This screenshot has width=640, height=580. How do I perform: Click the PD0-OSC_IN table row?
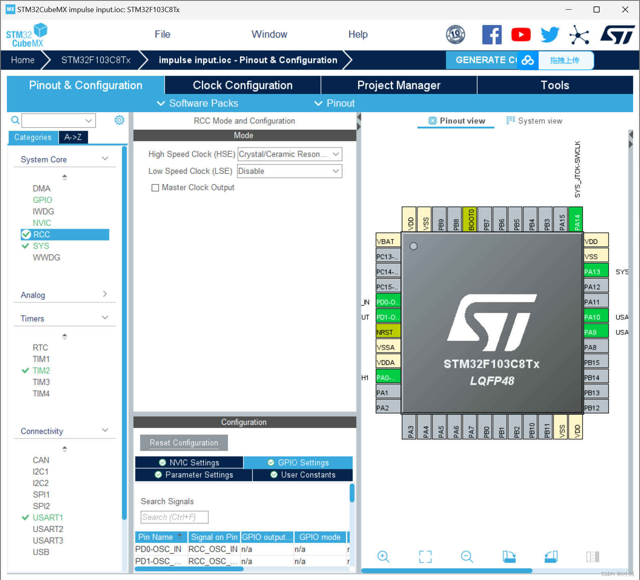tap(242, 549)
